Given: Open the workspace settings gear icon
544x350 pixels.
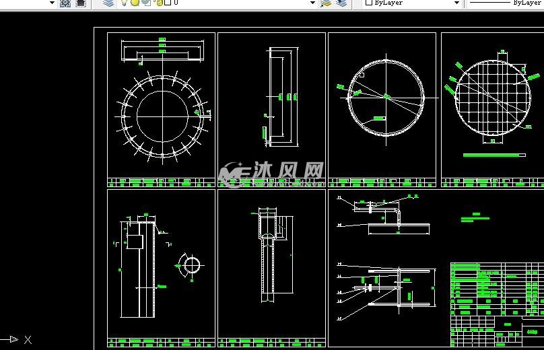Looking at the screenshot, I should pyautogui.click(x=65, y=3).
